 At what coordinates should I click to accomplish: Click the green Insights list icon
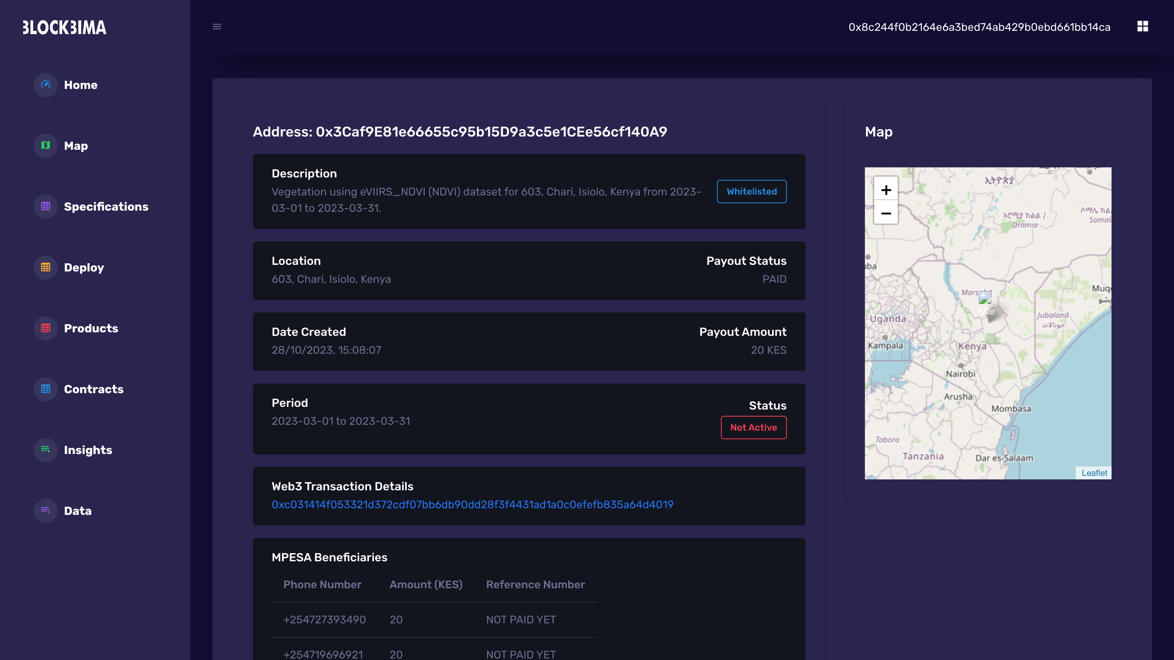(46, 450)
